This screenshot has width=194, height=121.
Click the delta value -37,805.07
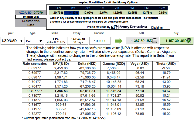87,114
